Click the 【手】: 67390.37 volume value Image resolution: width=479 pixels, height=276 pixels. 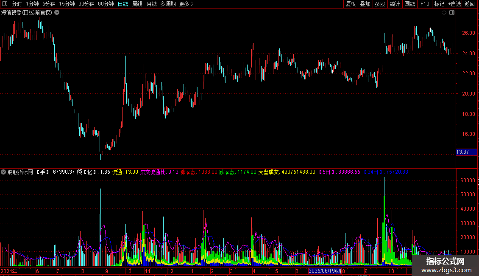[55, 172]
